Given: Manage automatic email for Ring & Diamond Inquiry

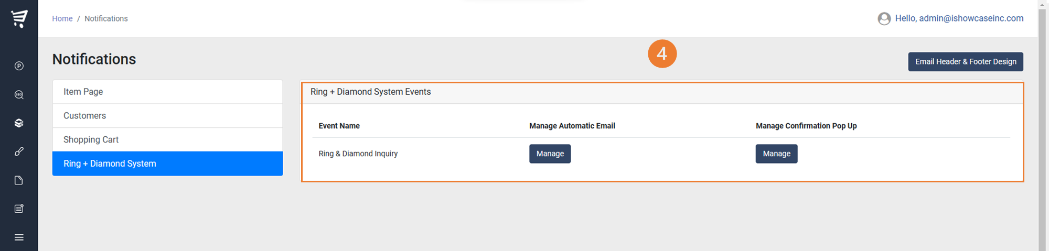Looking at the screenshot, I should tap(550, 154).
